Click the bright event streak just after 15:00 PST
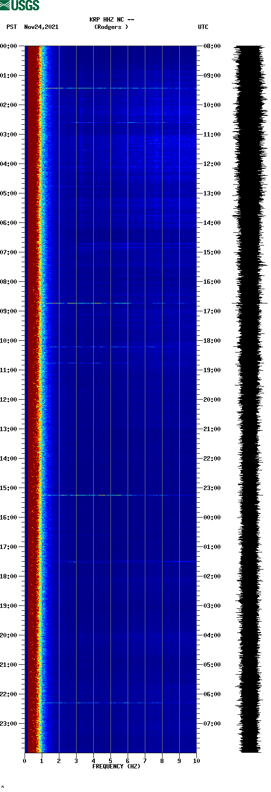Viewport: 271px width, 792px height. (118, 495)
